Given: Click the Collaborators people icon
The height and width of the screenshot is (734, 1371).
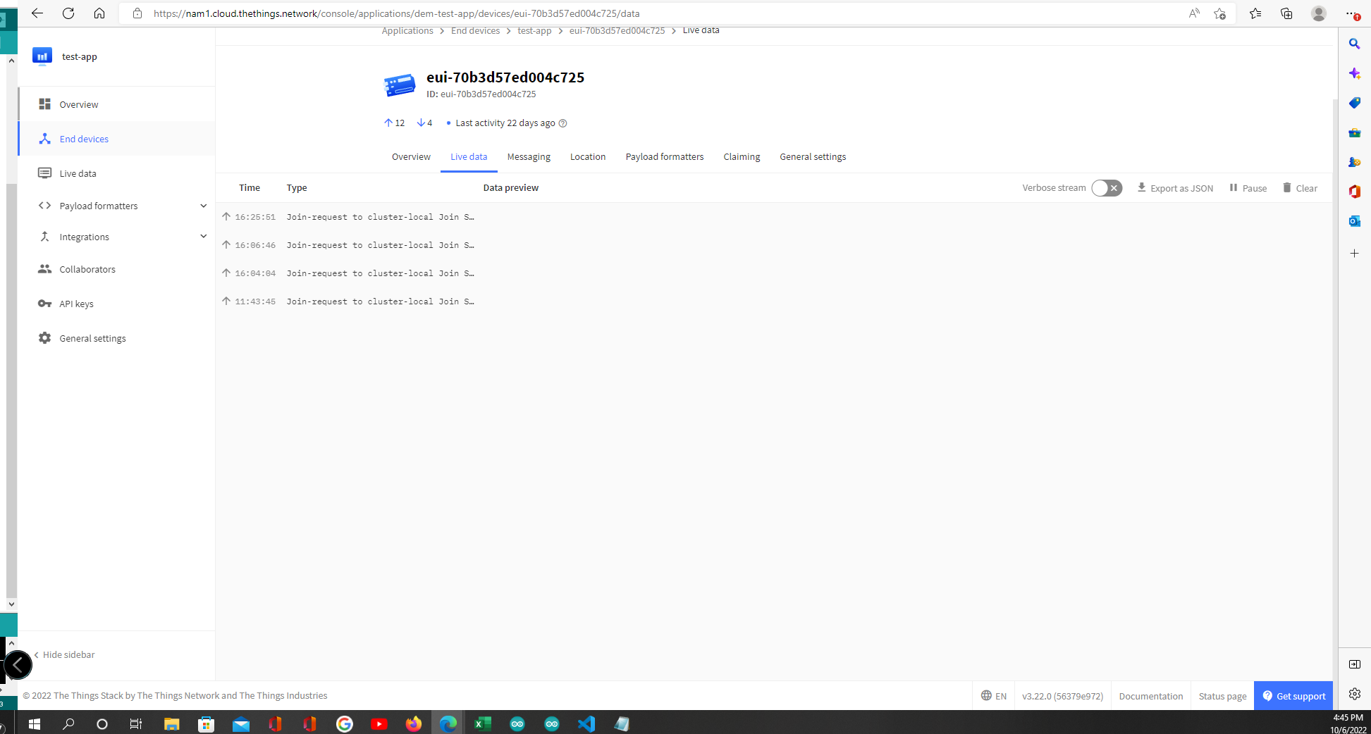Looking at the screenshot, I should click(44, 269).
